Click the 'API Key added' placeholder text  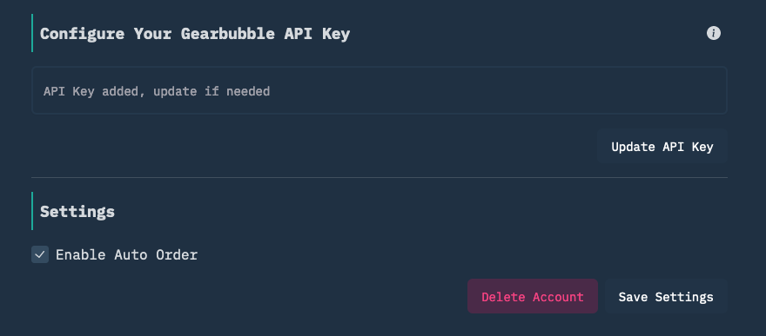click(x=157, y=91)
